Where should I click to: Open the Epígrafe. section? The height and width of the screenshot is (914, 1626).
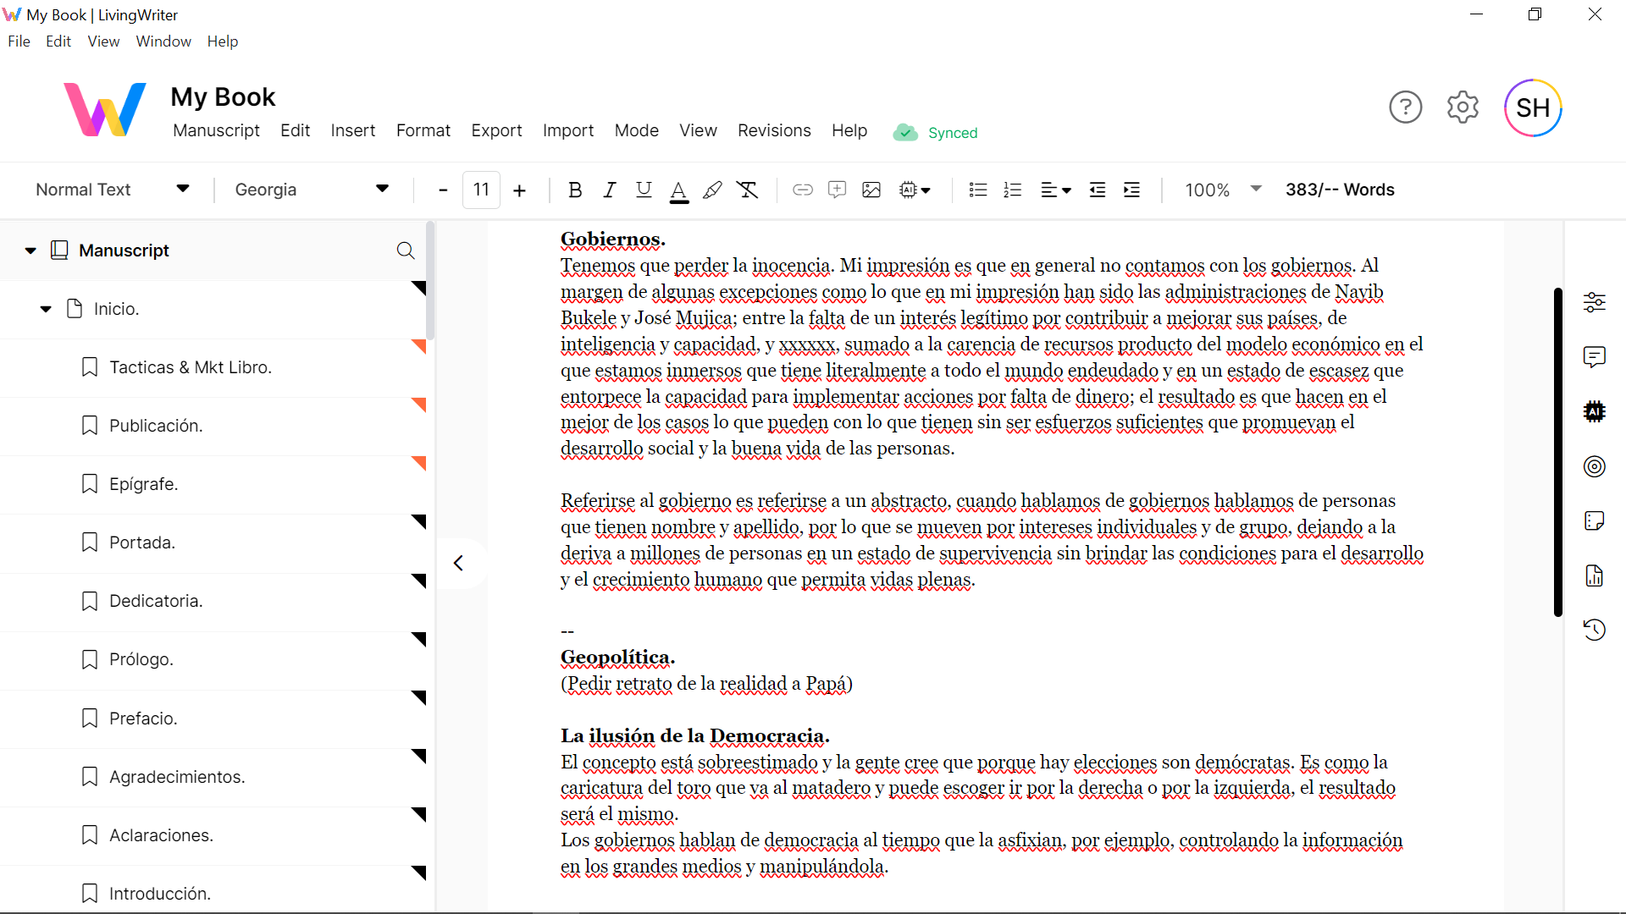(213, 484)
